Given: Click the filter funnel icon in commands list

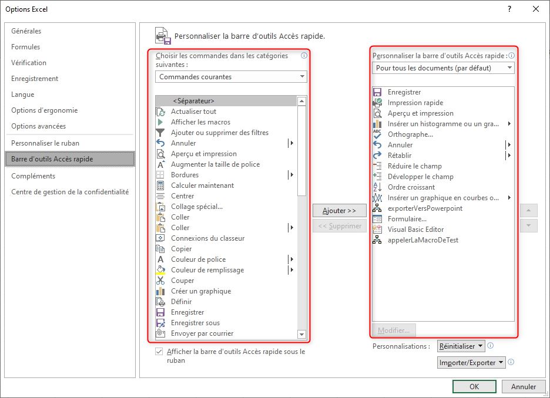Looking at the screenshot, I should (x=160, y=133).
